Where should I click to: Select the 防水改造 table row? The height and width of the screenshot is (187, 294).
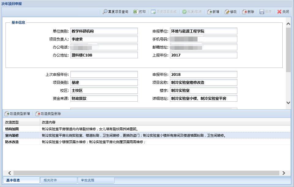pos(12,142)
